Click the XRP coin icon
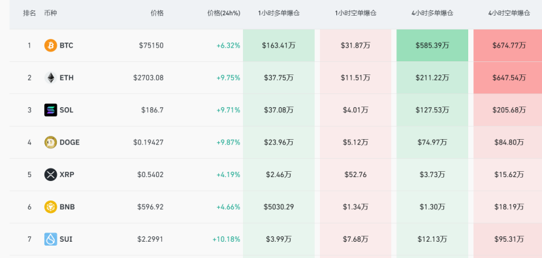Screen dimensions: 542x258 point(50,174)
